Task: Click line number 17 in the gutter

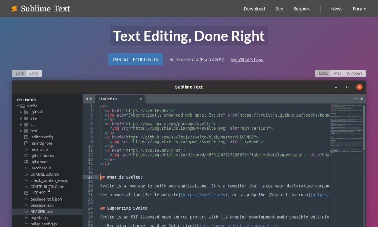Action: (x=90, y=177)
